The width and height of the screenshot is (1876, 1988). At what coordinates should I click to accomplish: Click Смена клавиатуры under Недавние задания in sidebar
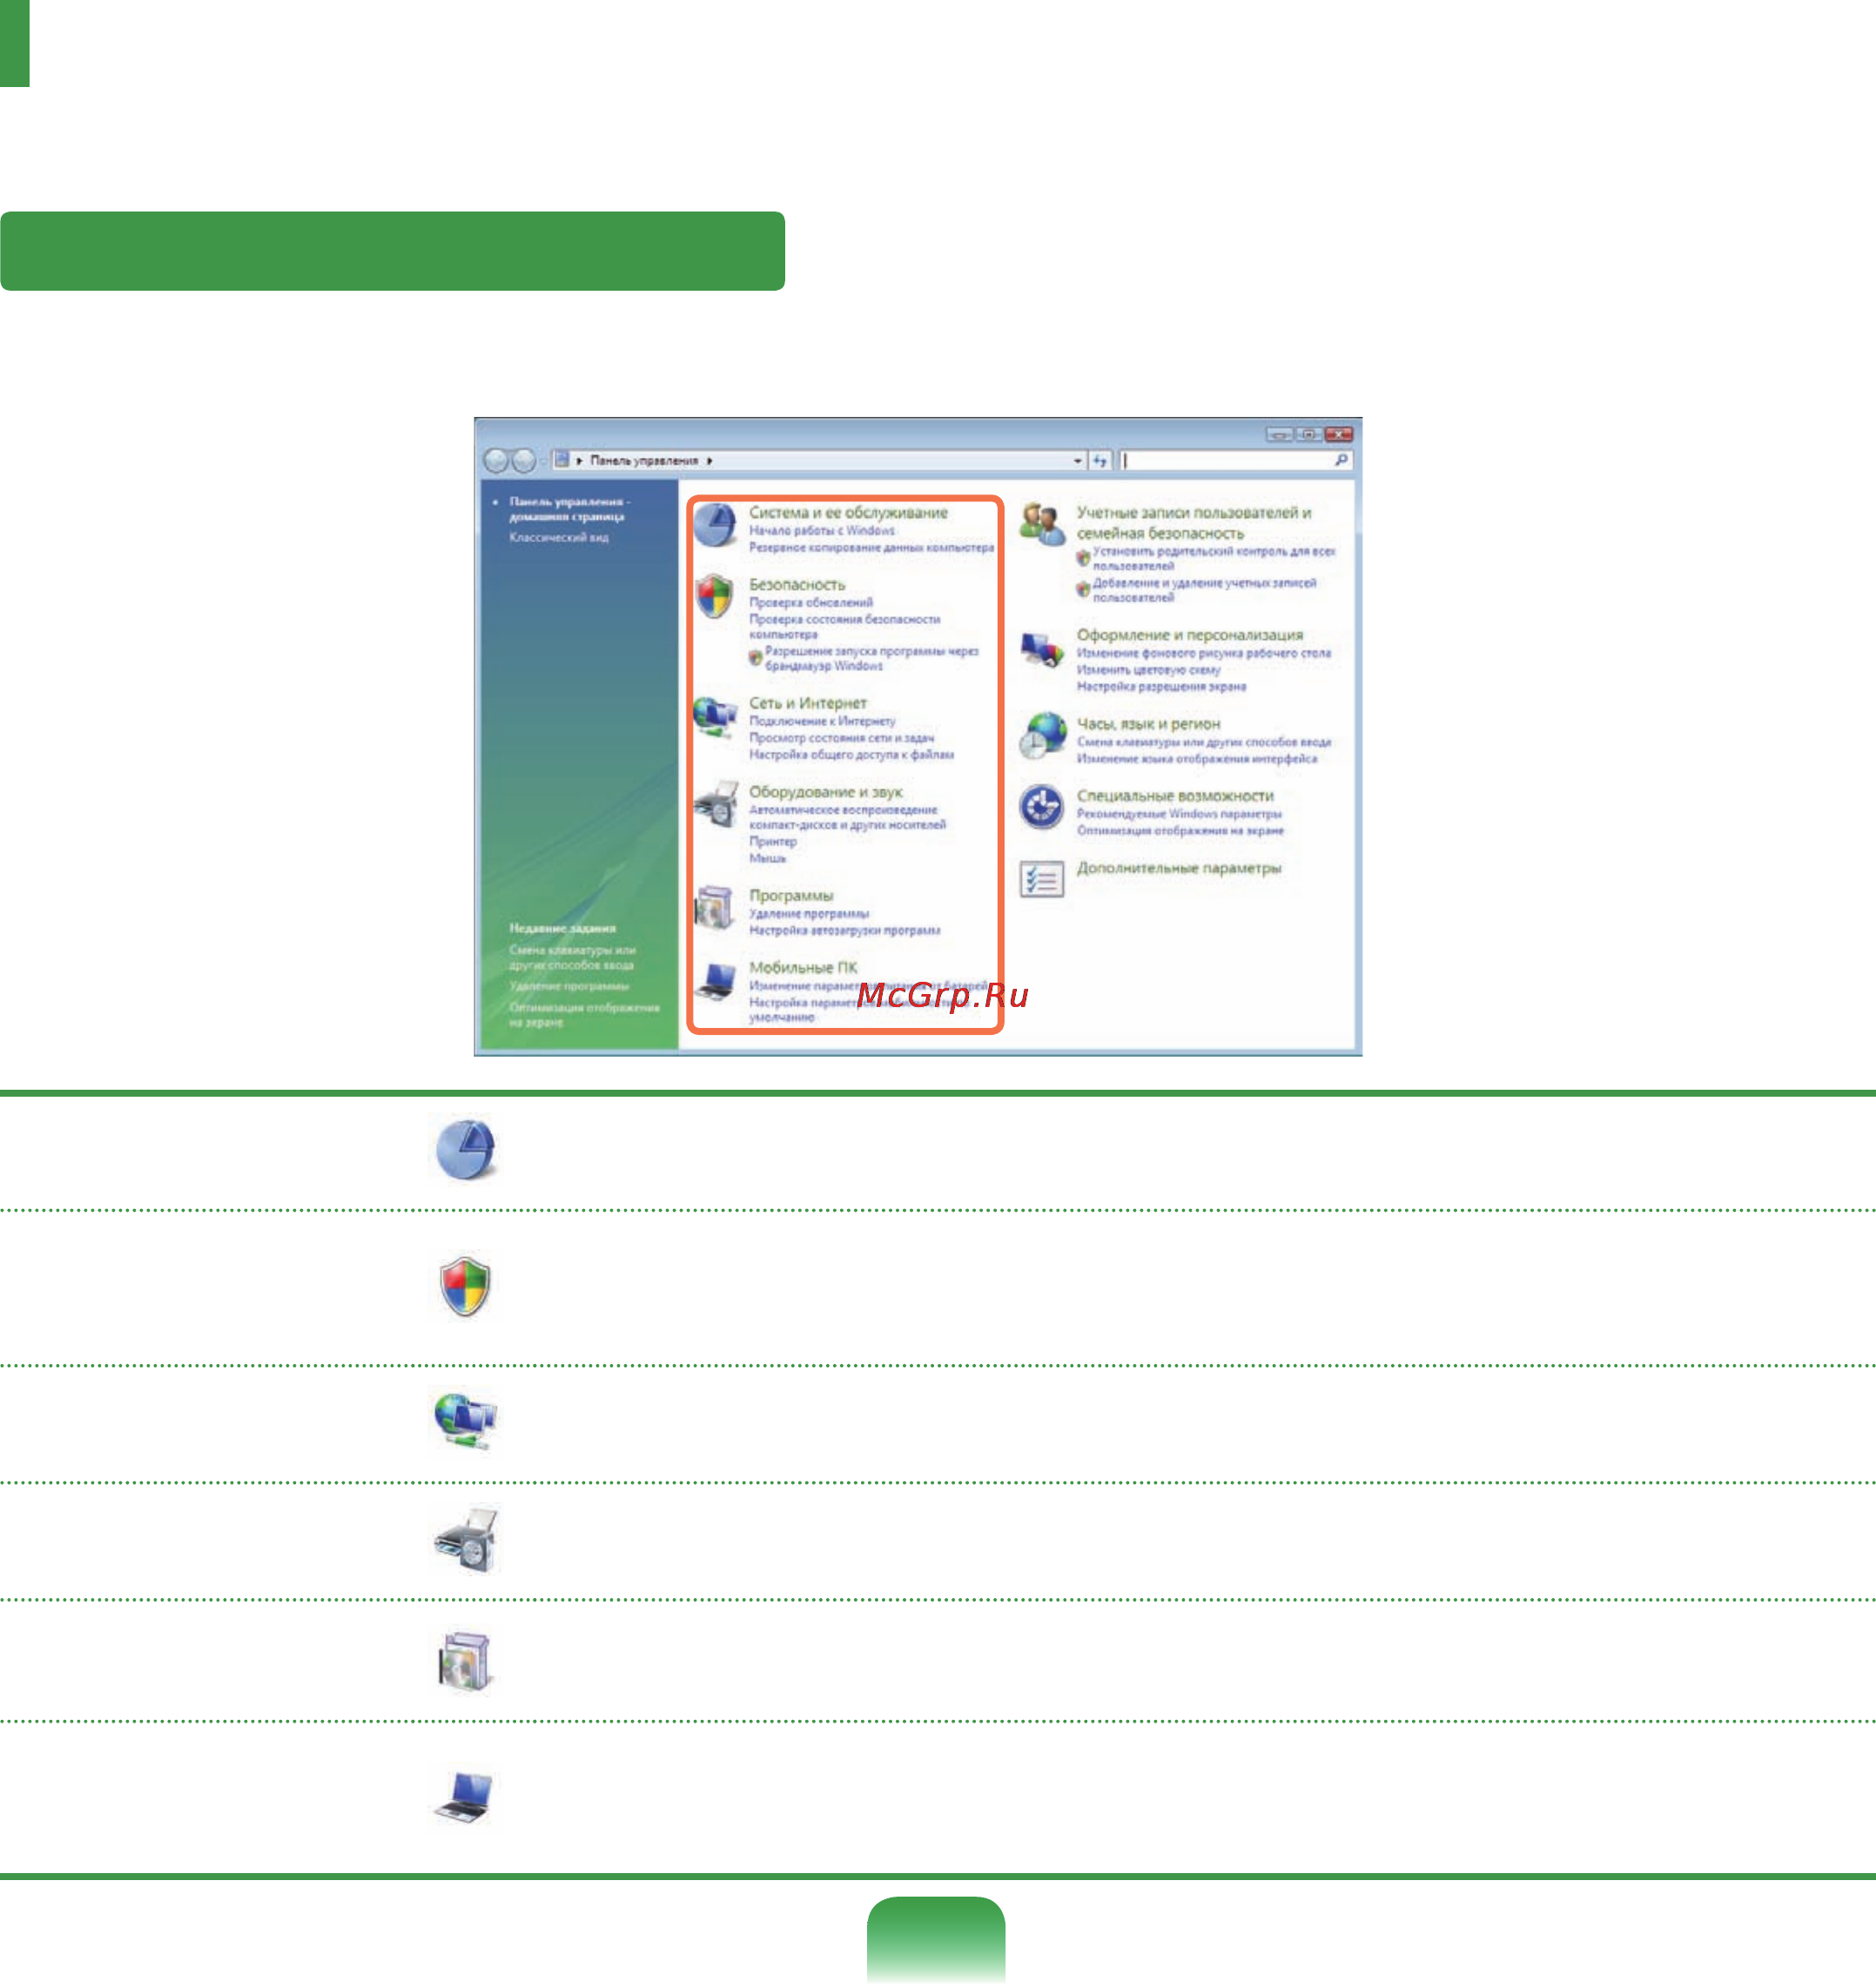572,958
